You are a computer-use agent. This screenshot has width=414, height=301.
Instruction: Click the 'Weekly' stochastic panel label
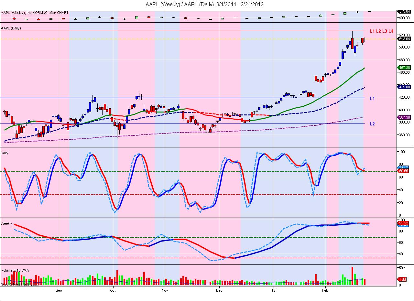[6, 223]
